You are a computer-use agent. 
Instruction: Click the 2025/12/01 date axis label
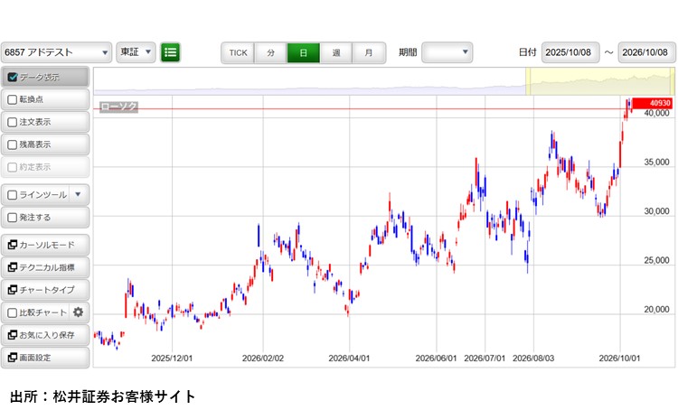coord(172,359)
